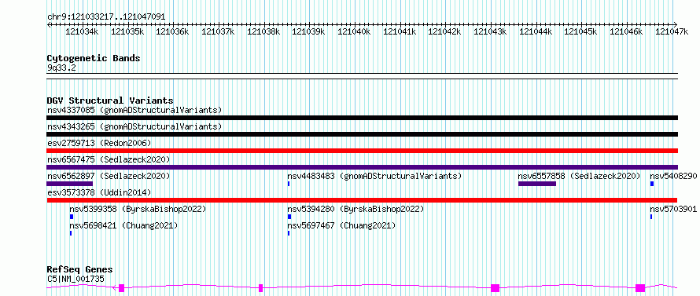Click the nsv5408290 blue variant marker

point(652,184)
